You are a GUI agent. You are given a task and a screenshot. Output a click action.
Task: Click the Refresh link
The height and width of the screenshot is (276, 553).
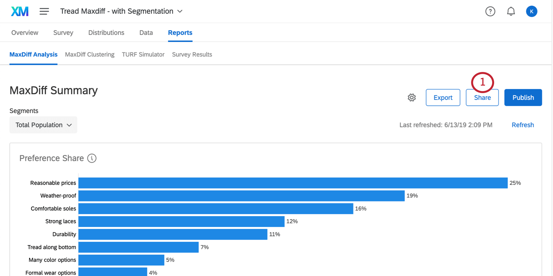(523, 125)
